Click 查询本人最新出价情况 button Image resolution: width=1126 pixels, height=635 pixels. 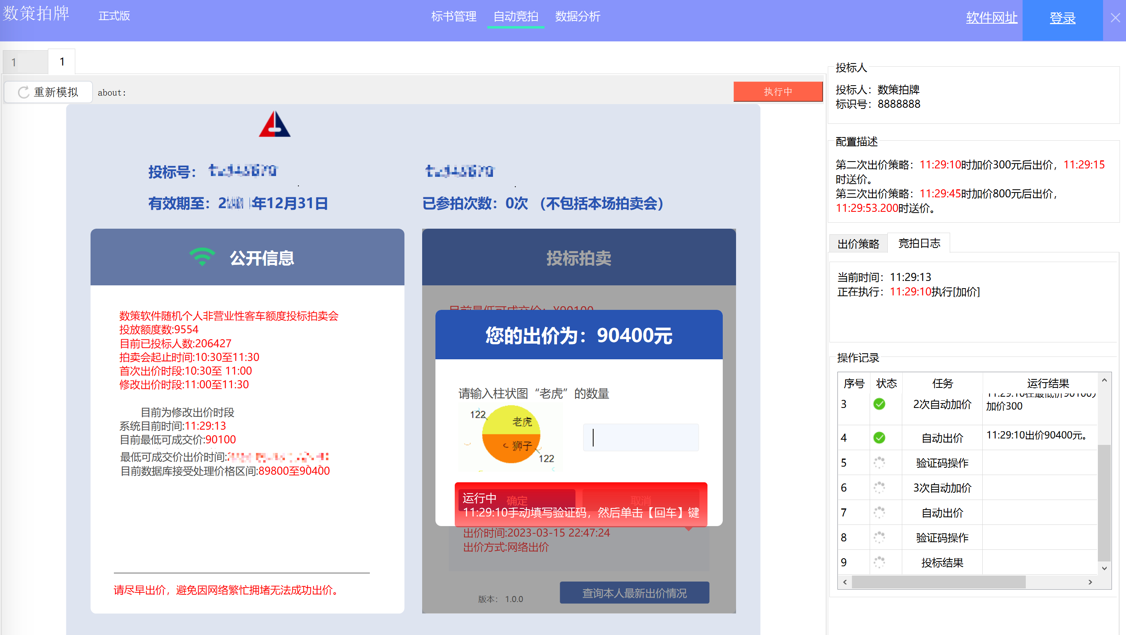click(x=634, y=593)
